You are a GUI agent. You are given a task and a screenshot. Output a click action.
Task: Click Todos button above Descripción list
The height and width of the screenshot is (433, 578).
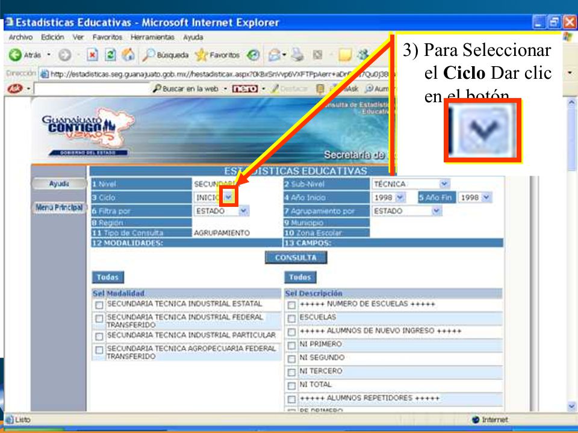click(x=300, y=277)
